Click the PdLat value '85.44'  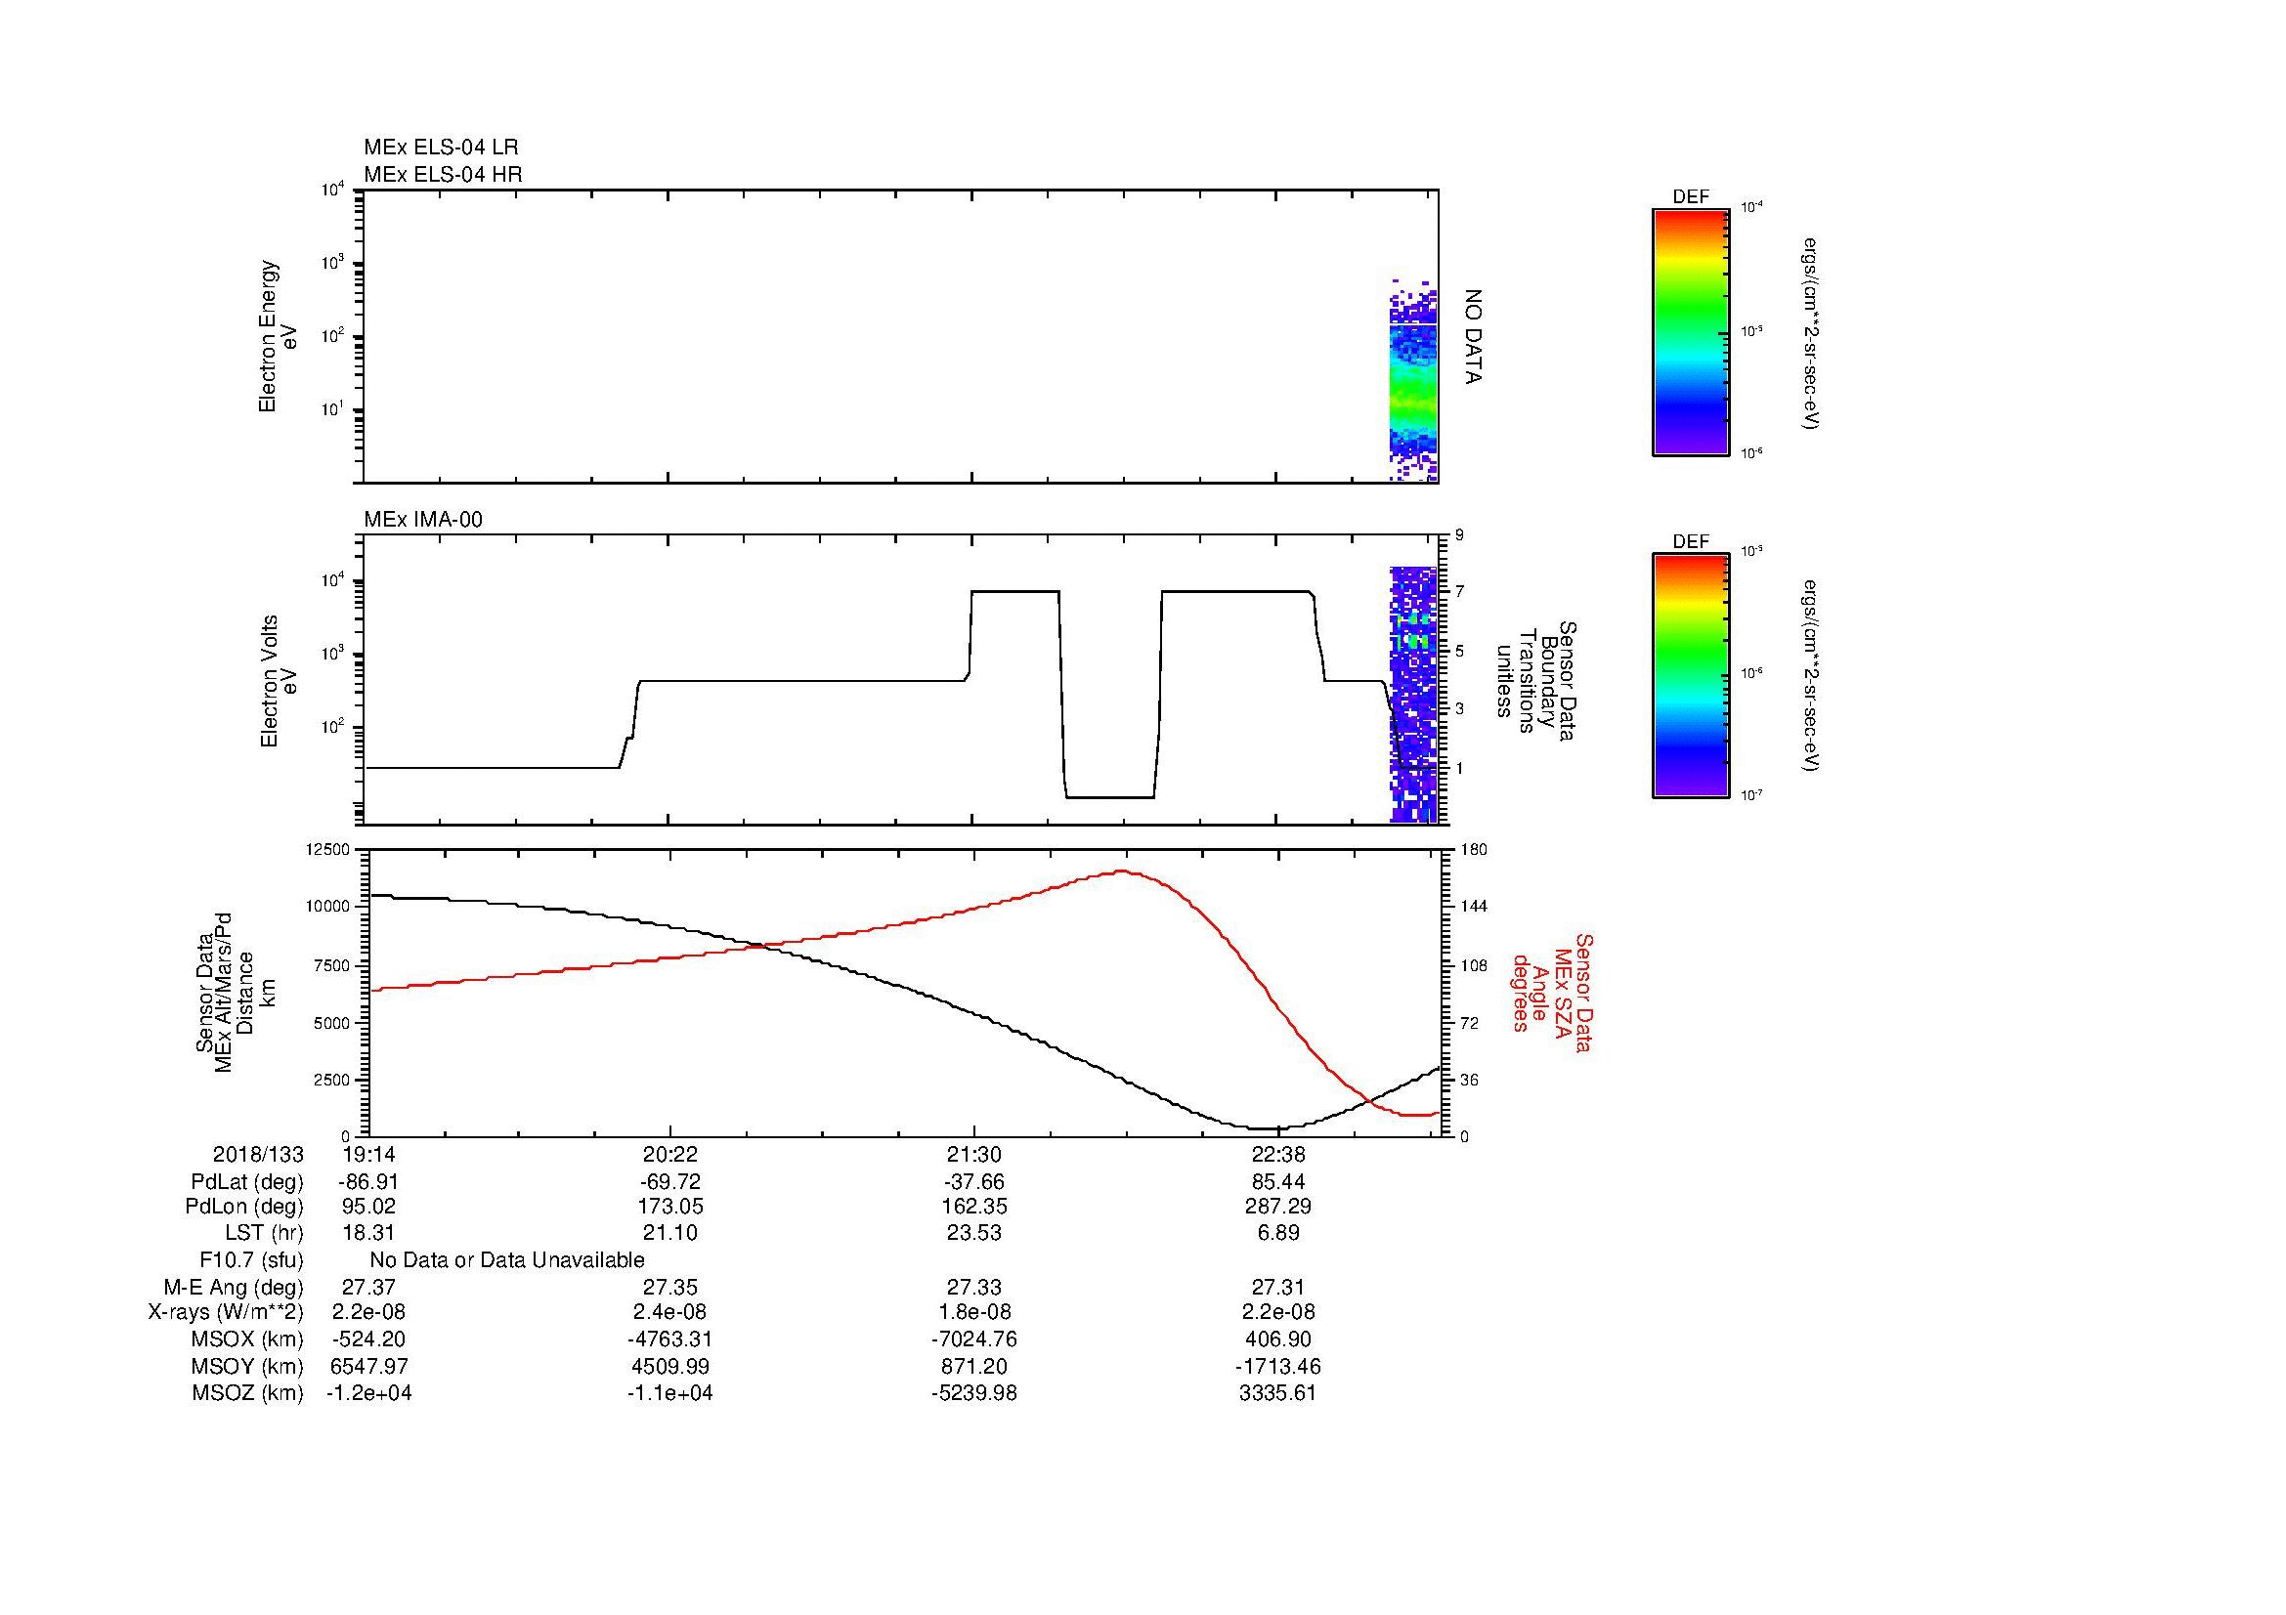tap(1277, 1182)
